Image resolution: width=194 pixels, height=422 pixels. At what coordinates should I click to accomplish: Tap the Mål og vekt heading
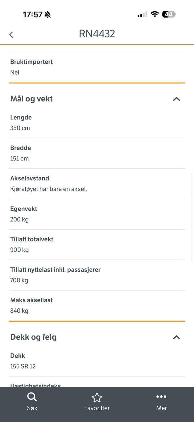tap(31, 99)
